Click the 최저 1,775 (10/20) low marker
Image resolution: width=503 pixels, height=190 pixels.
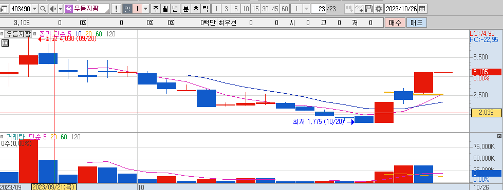tap(323, 121)
